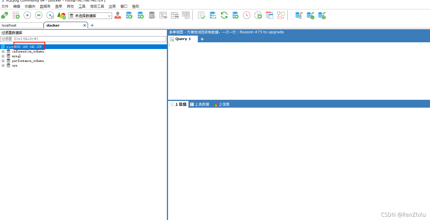This screenshot has width=430, height=220.
Task: Open the 帮助 menu
Action: 136,6
